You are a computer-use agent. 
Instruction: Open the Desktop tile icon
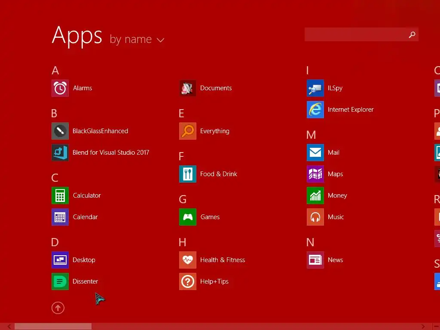[60, 260]
